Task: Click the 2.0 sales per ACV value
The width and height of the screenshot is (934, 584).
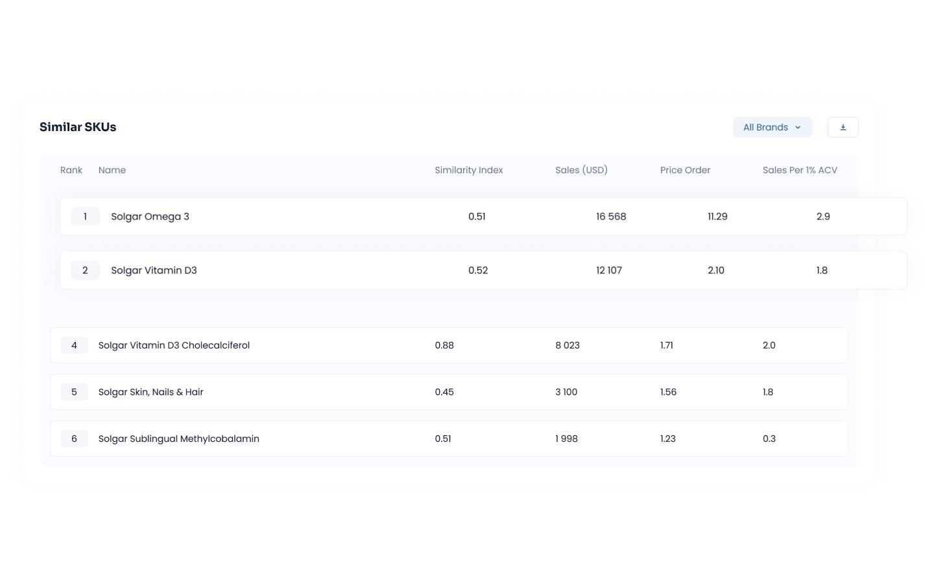Action: 769,345
